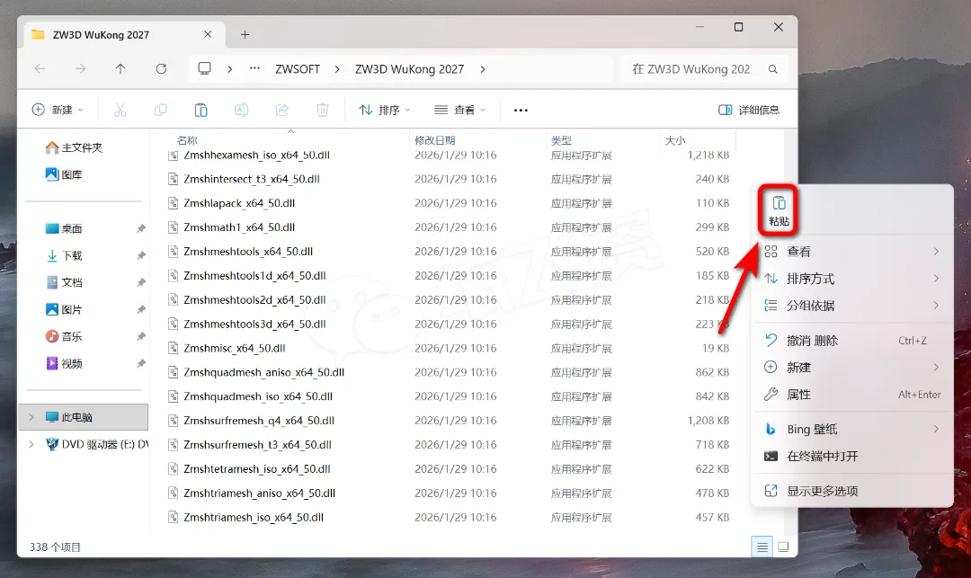Open the three-dot more options menu
This screenshot has width=971, height=578.
(x=521, y=111)
